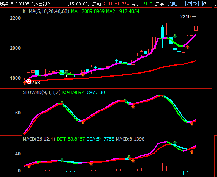Click the 60 level on SLOWKD axis
The width and height of the screenshot is (217, 177).
pyautogui.click(x=18, y=113)
